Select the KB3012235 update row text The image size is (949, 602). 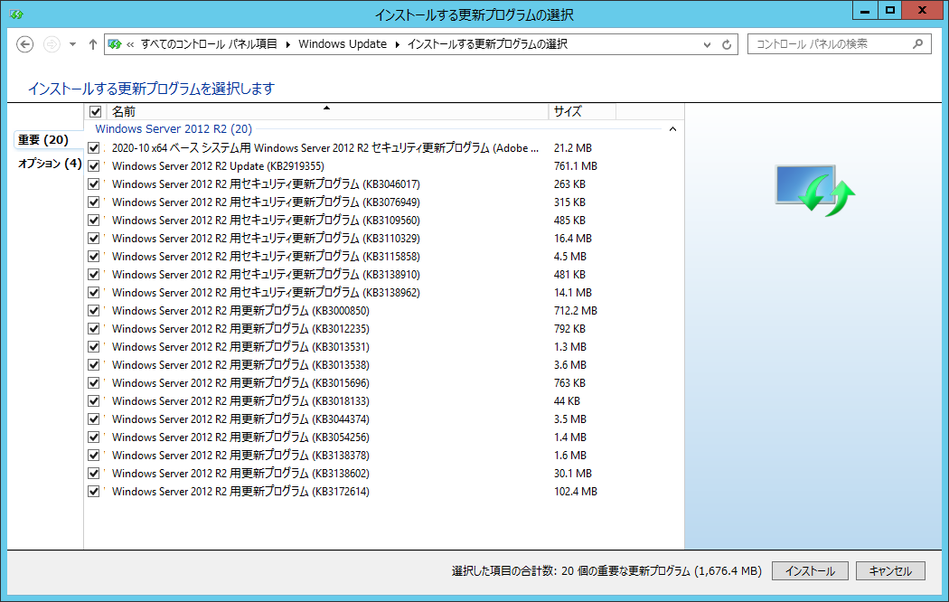pos(240,328)
